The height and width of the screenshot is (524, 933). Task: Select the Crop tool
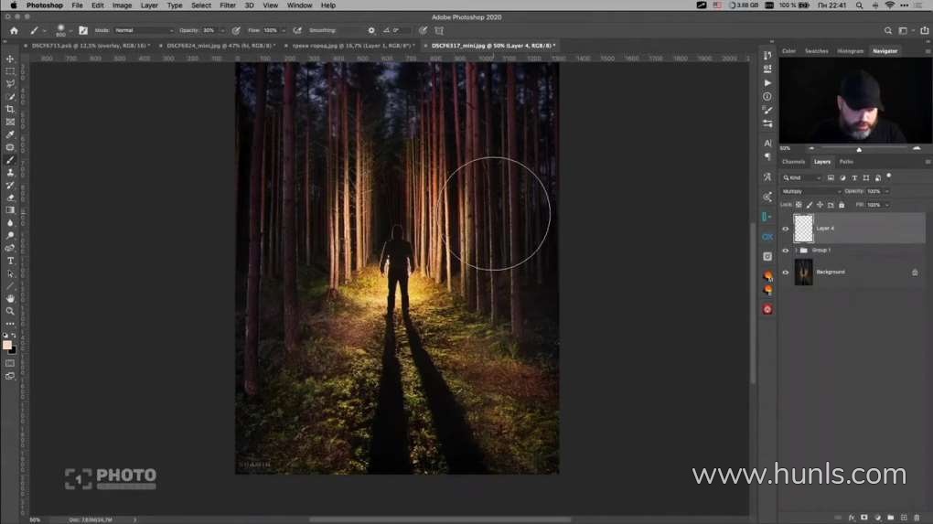[x=10, y=109]
